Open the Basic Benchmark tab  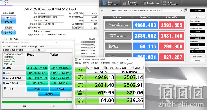(x=110, y=3)
